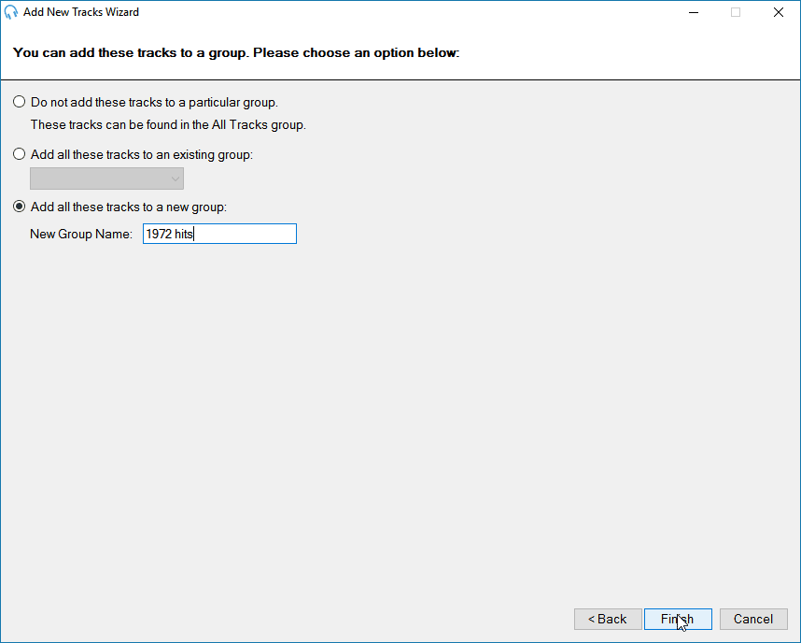Screen dimensions: 801x643
Task: Select the 'Add all these tracks to an existing group' option
Action: pos(19,153)
